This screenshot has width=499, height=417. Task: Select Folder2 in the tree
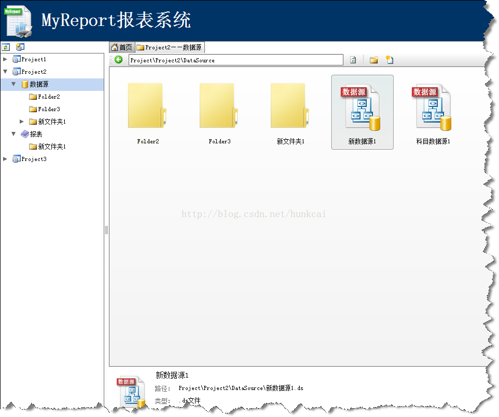(x=49, y=97)
